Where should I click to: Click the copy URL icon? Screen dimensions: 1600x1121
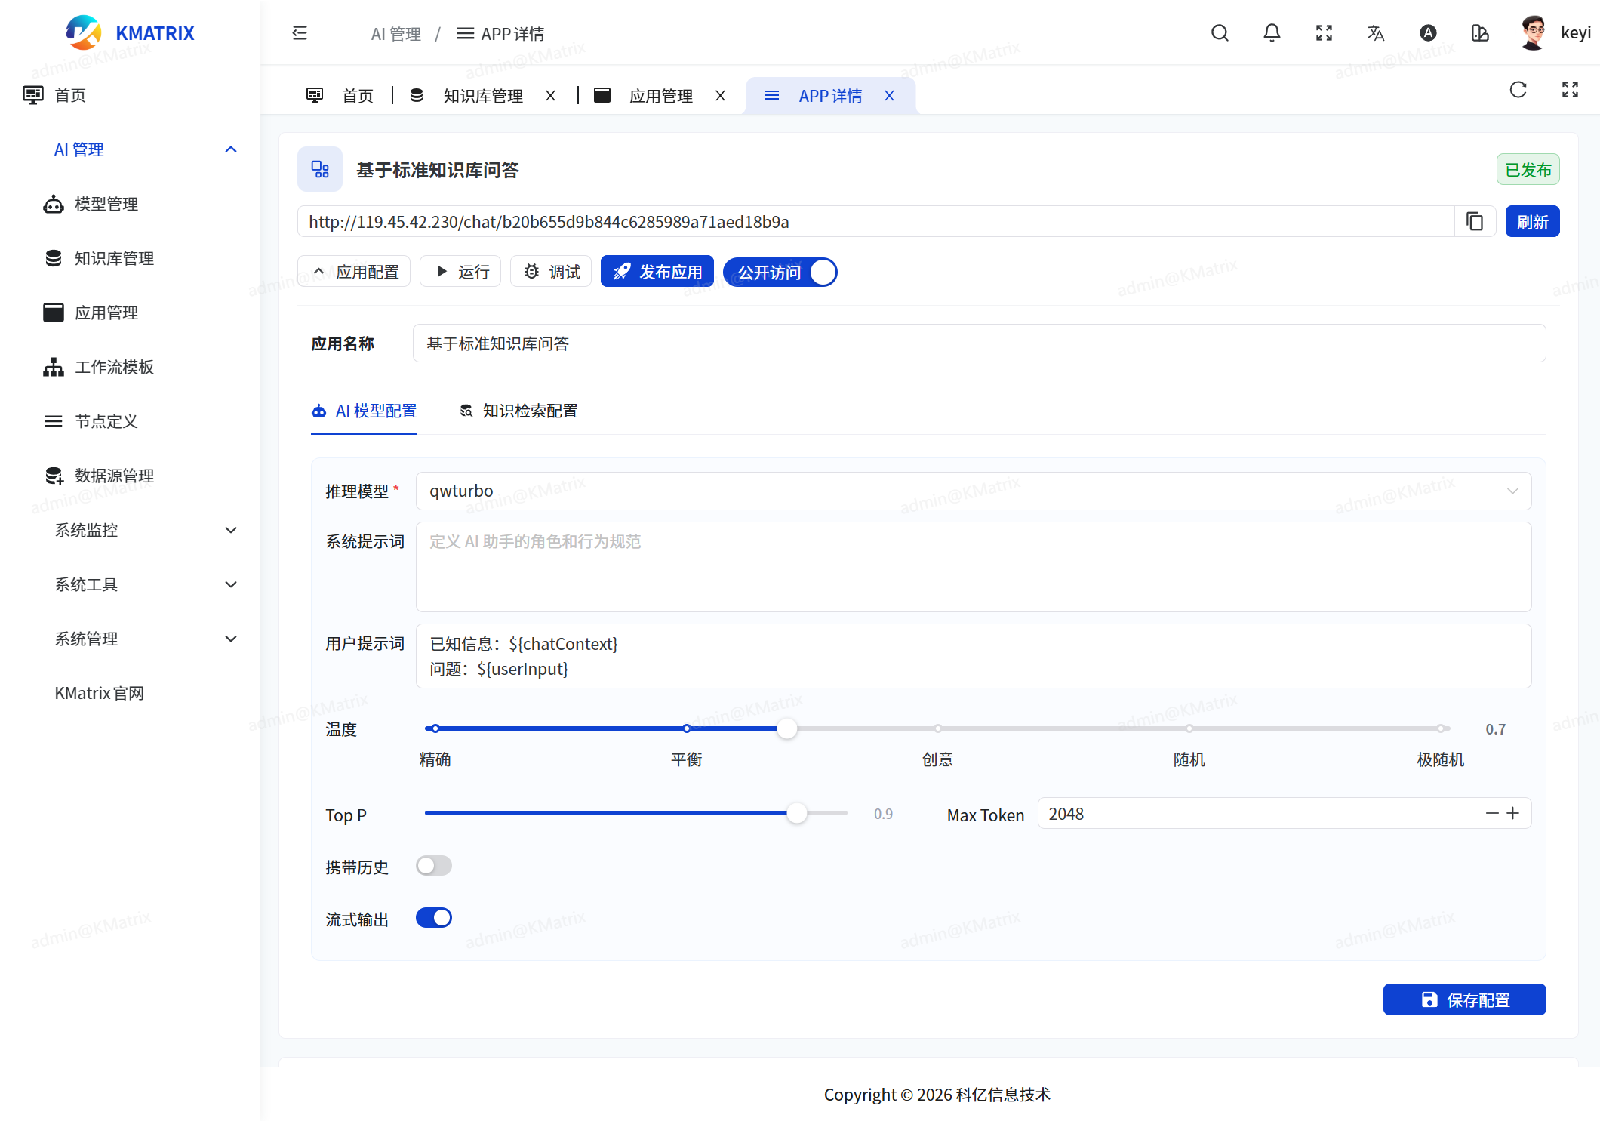pyautogui.click(x=1474, y=221)
